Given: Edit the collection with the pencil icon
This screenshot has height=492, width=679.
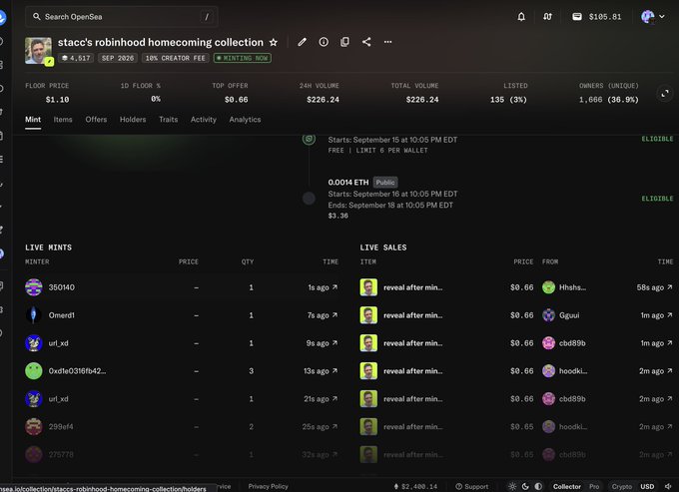Looking at the screenshot, I should tap(303, 42).
